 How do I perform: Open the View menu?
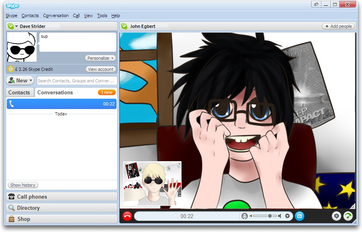tap(88, 16)
